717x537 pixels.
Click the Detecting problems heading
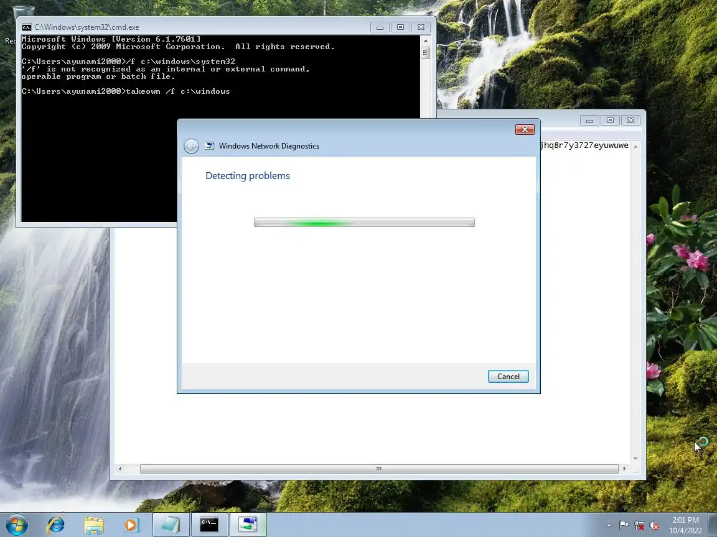click(x=247, y=176)
